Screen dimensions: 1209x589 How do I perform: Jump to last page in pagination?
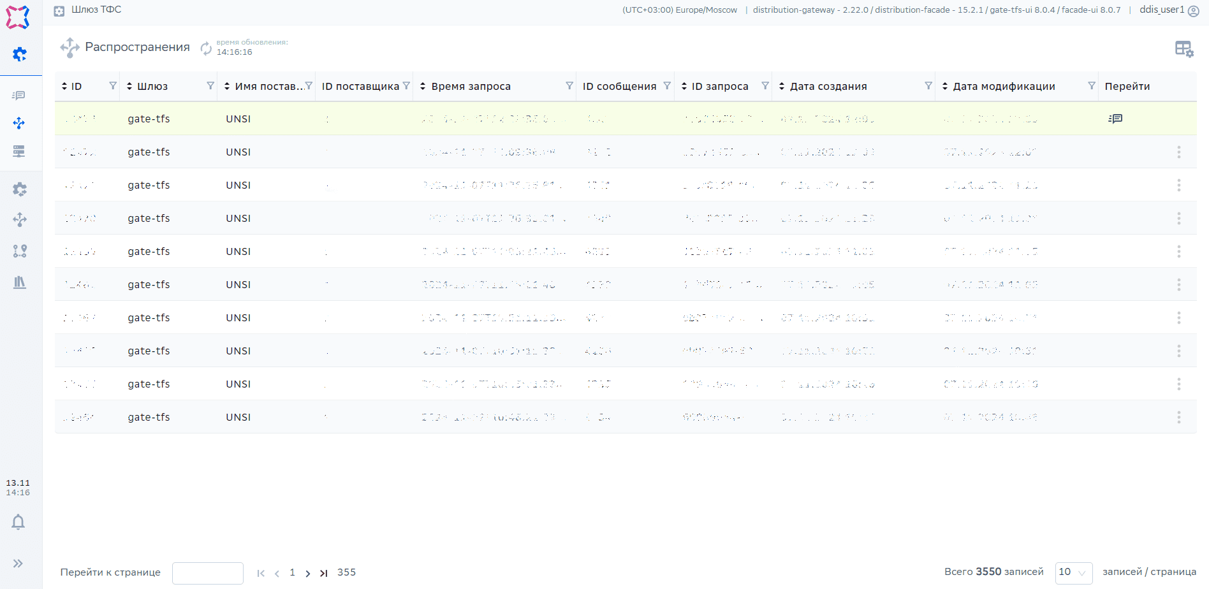[324, 573]
